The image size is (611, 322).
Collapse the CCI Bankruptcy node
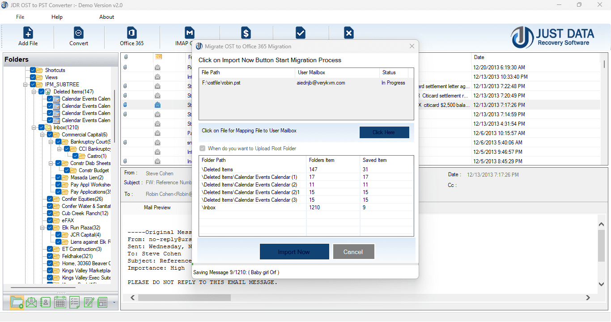point(59,149)
